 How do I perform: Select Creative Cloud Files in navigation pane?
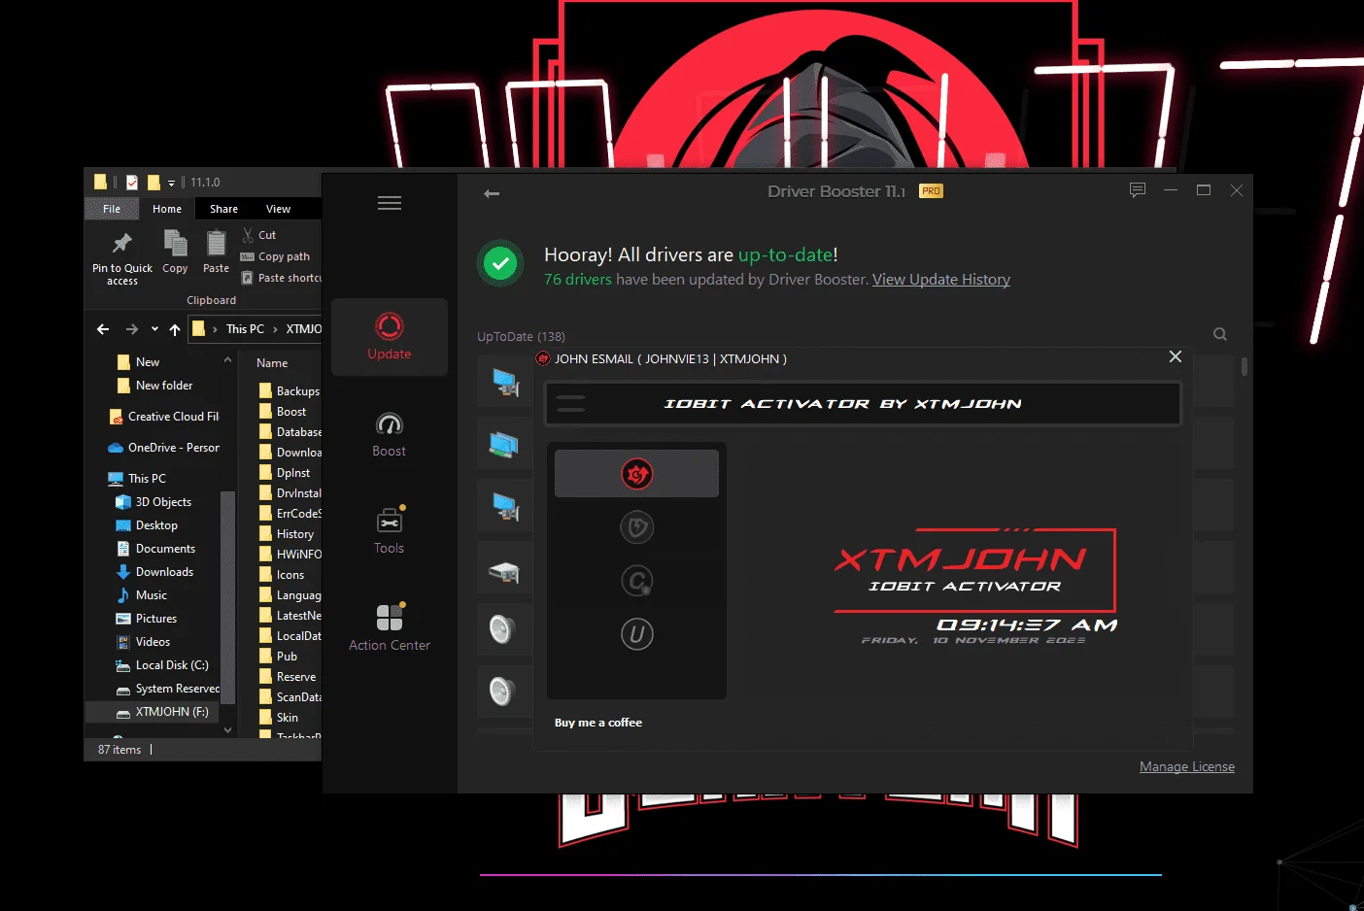click(164, 417)
